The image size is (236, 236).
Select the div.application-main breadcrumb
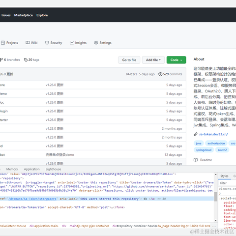click(44, 226)
